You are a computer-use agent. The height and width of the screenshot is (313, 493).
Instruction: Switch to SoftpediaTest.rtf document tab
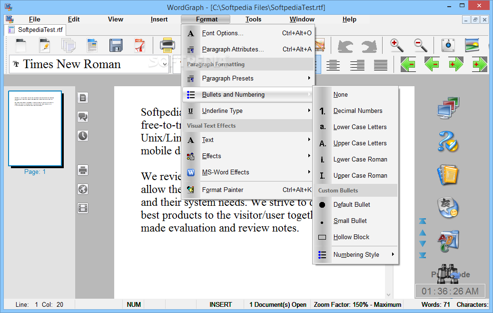coord(36,30)
